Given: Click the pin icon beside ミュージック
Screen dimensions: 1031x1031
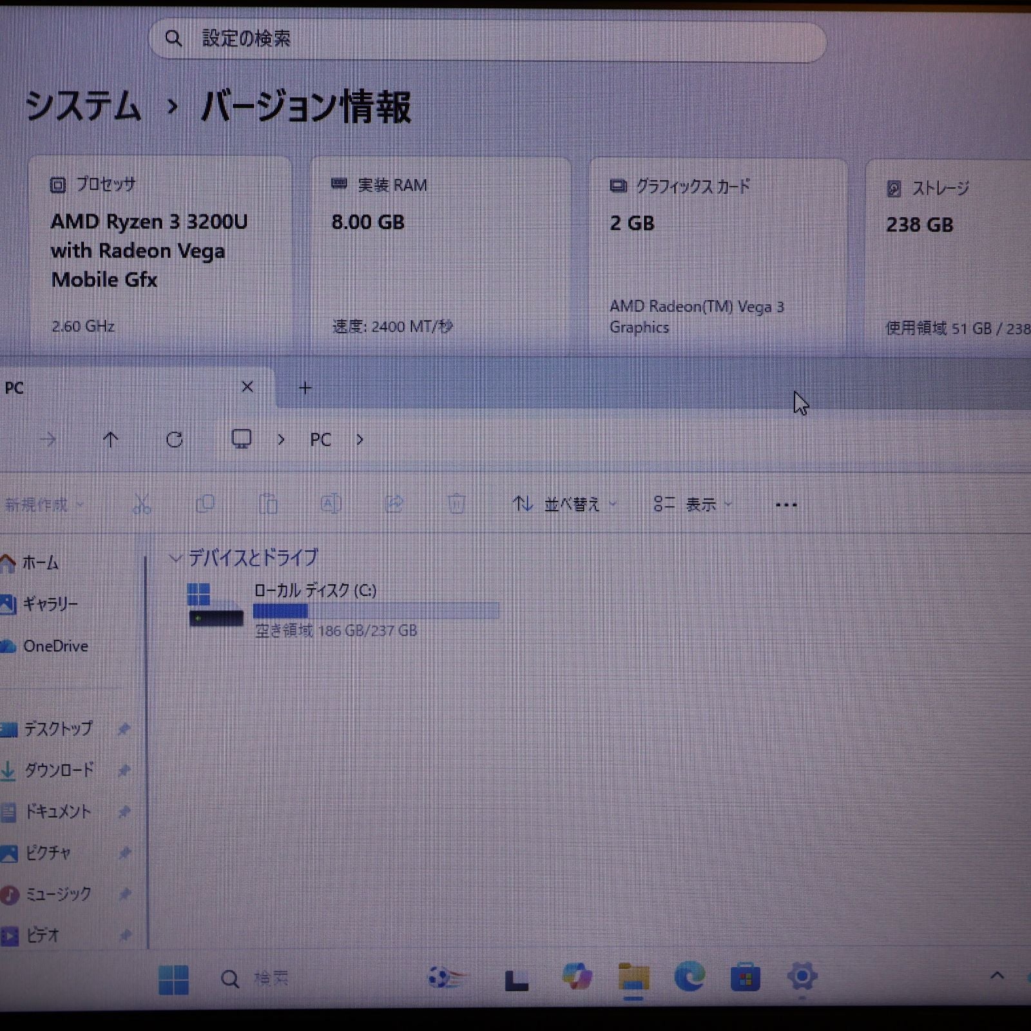Looking at the screenshot, I should click(124, 894).
